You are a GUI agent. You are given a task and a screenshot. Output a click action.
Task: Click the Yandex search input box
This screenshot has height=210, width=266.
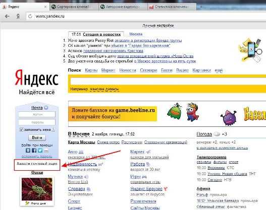point(168,81)
